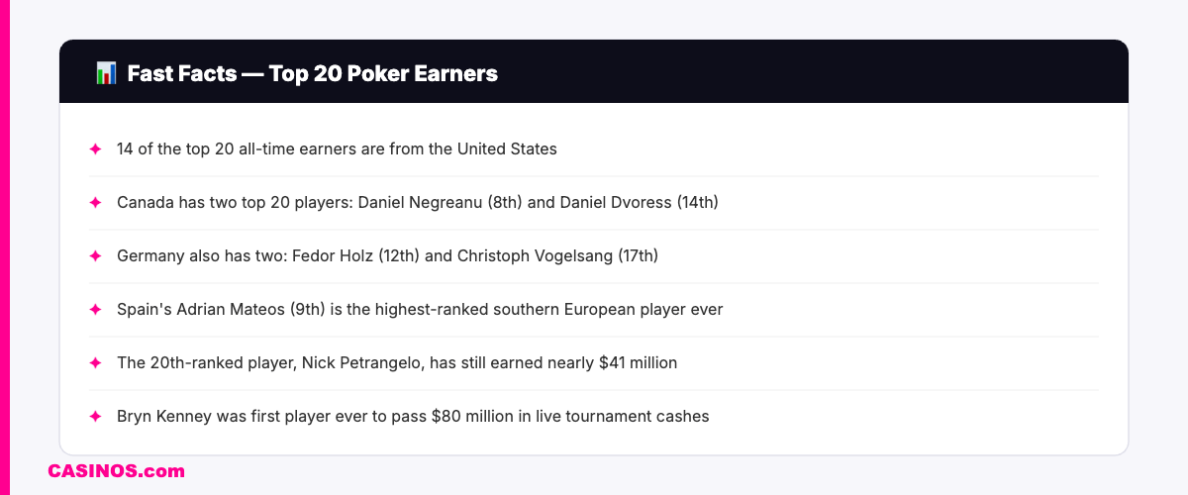This screenshot has width=1188, height=495.
Task: Click the Spain's Adrian Mateos fact line
Action: pyautogui.click(x=420, y=310)
